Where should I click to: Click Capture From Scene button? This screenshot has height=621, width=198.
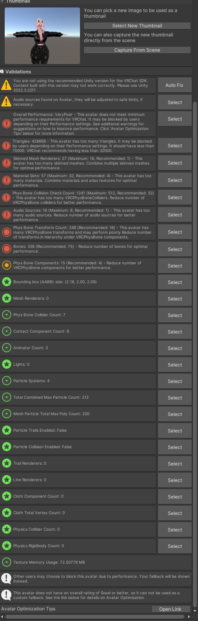137,50
